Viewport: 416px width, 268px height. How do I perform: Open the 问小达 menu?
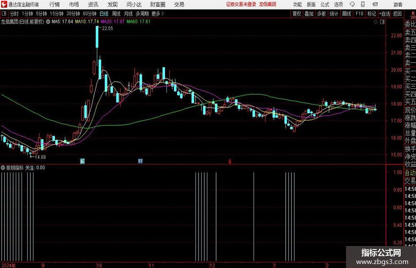[x=134, y=4]
